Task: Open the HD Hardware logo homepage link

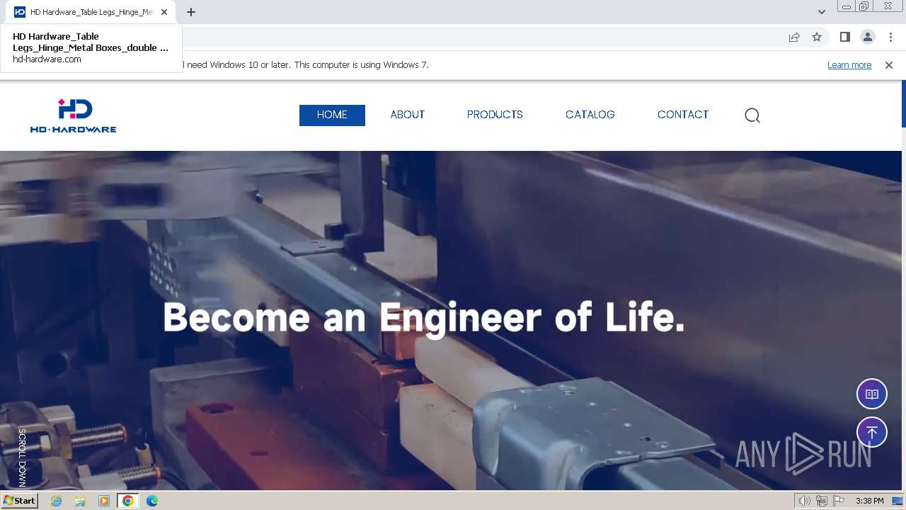Action: pos(73,115)
